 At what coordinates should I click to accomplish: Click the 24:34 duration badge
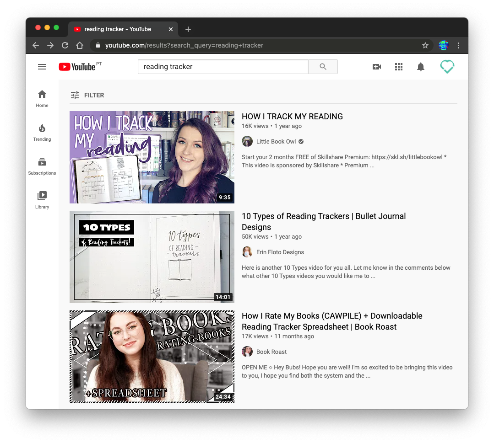point(223,397)
